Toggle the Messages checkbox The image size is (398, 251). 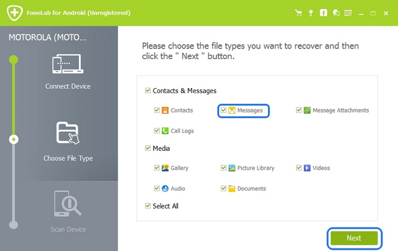[223, 111]
